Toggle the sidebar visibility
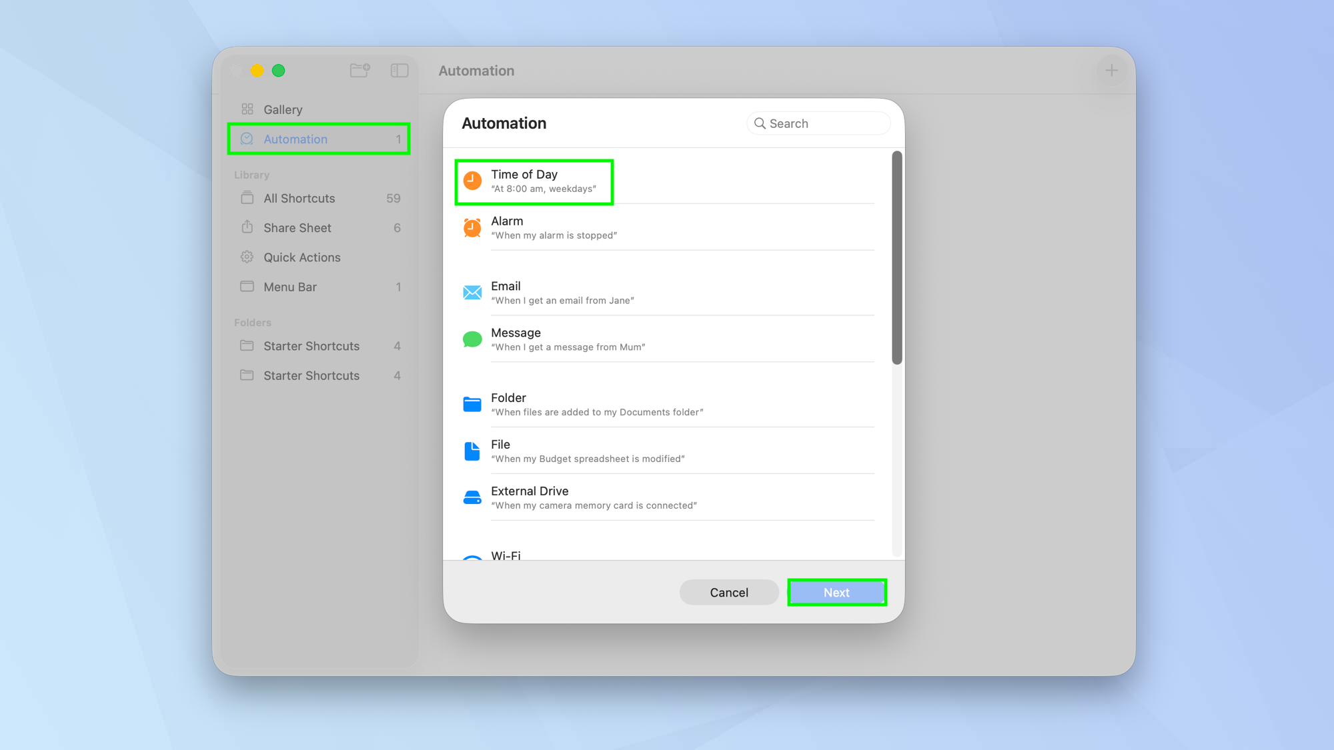This screenshot has width=1334, height=750. pyautogui.click(x=399, y=70)
